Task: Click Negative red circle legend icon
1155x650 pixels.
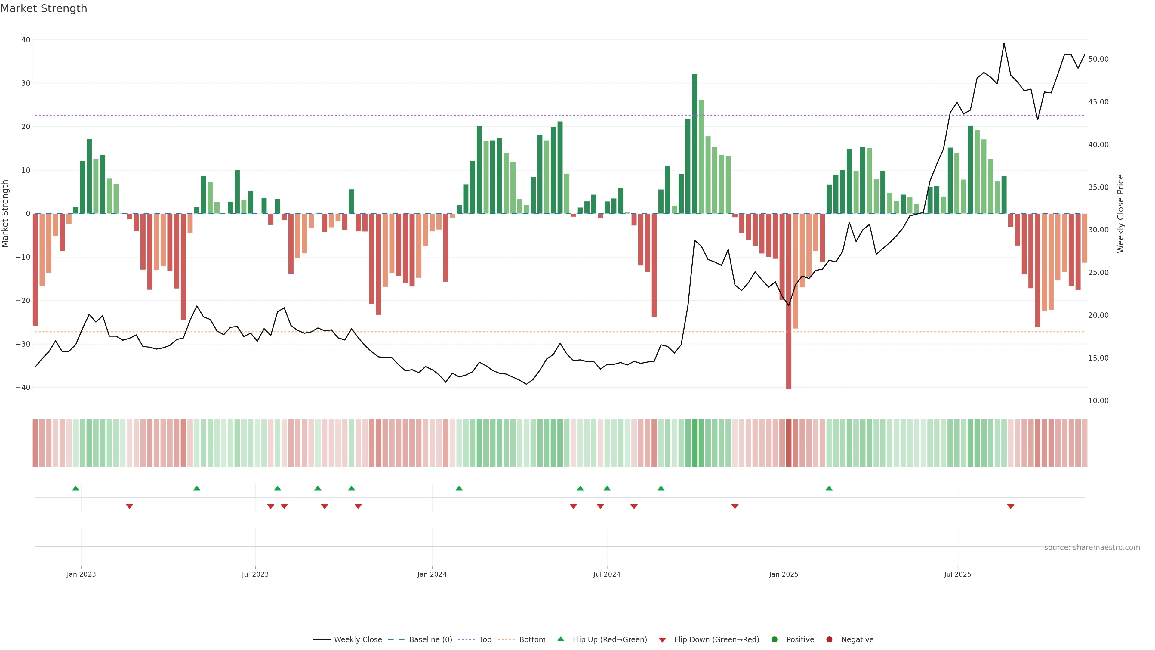Action: pyautogui.click(x=829, y=640)
